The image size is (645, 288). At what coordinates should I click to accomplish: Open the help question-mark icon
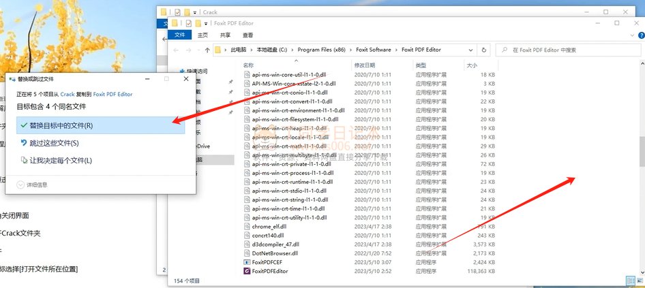(x=641, y=35)
